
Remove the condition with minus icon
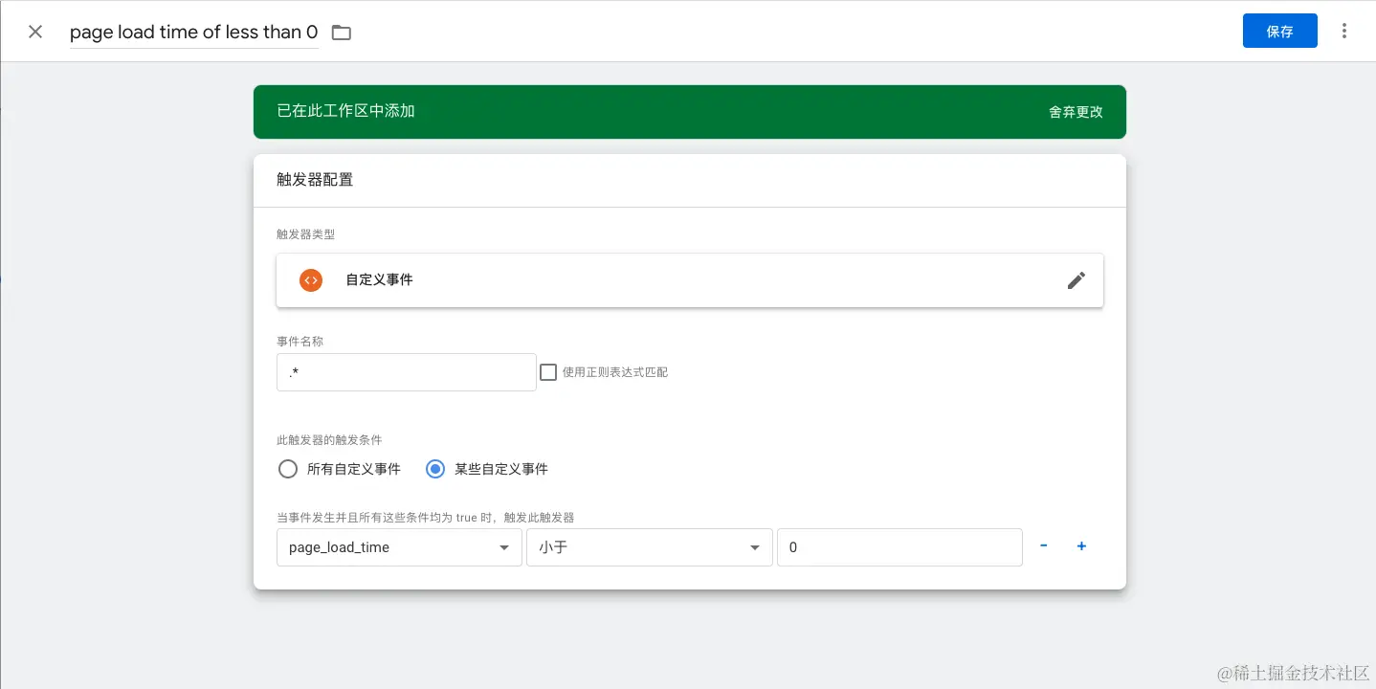tap(1043, 546)
